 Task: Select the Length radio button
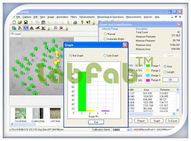coord(165,72)
